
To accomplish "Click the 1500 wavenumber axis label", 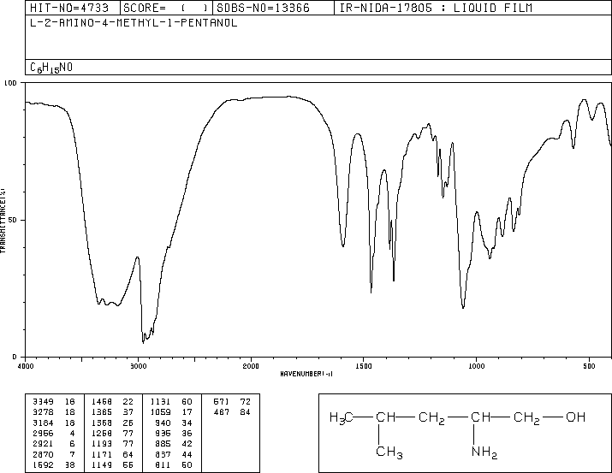I will [x=364, y=366].
